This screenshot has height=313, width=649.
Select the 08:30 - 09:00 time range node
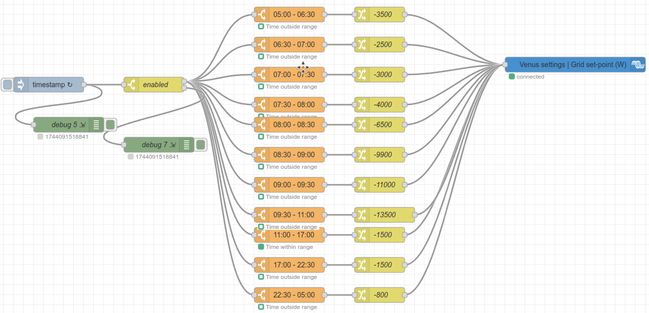tap(294, 155)
